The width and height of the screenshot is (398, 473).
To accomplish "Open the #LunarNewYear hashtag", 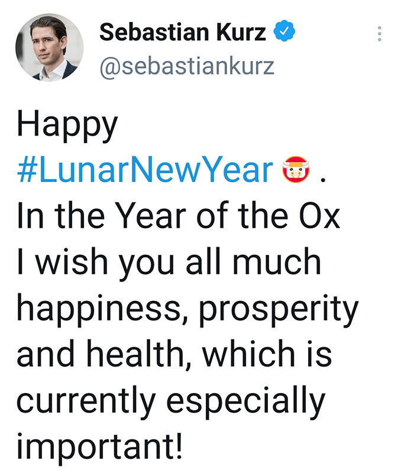I will [145, 170].
